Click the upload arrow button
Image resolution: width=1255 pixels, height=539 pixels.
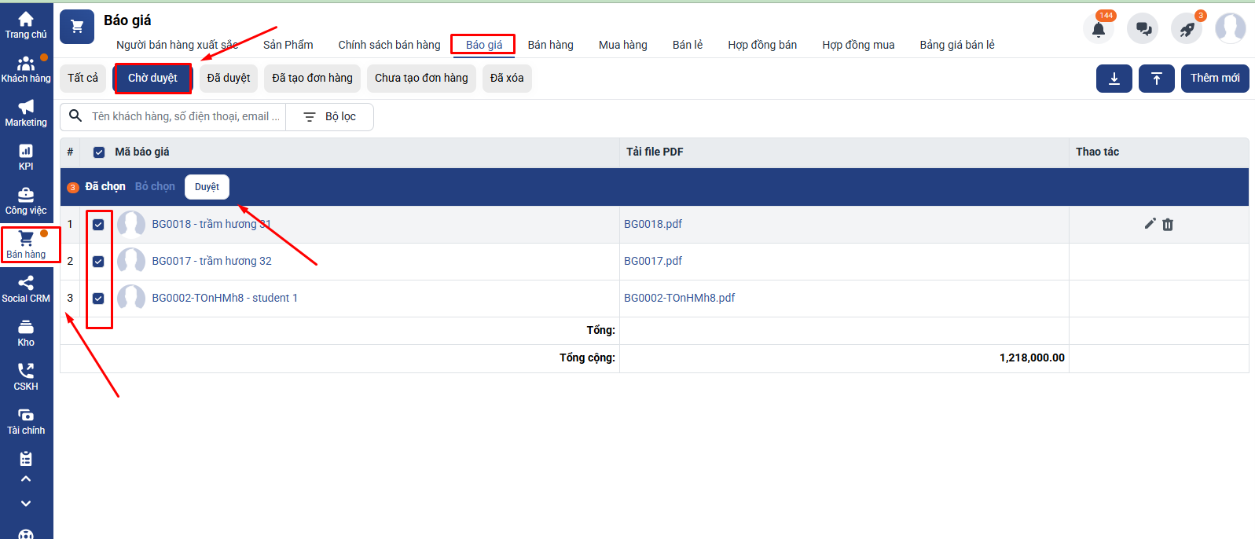point(1156,79)
